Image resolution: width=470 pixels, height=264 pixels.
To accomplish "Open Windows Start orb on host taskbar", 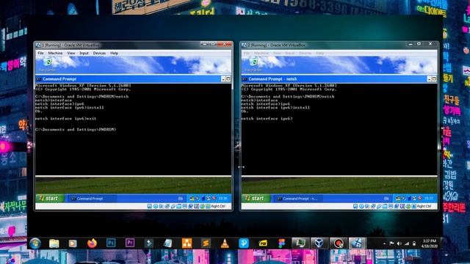I will [x=35, y=243].
